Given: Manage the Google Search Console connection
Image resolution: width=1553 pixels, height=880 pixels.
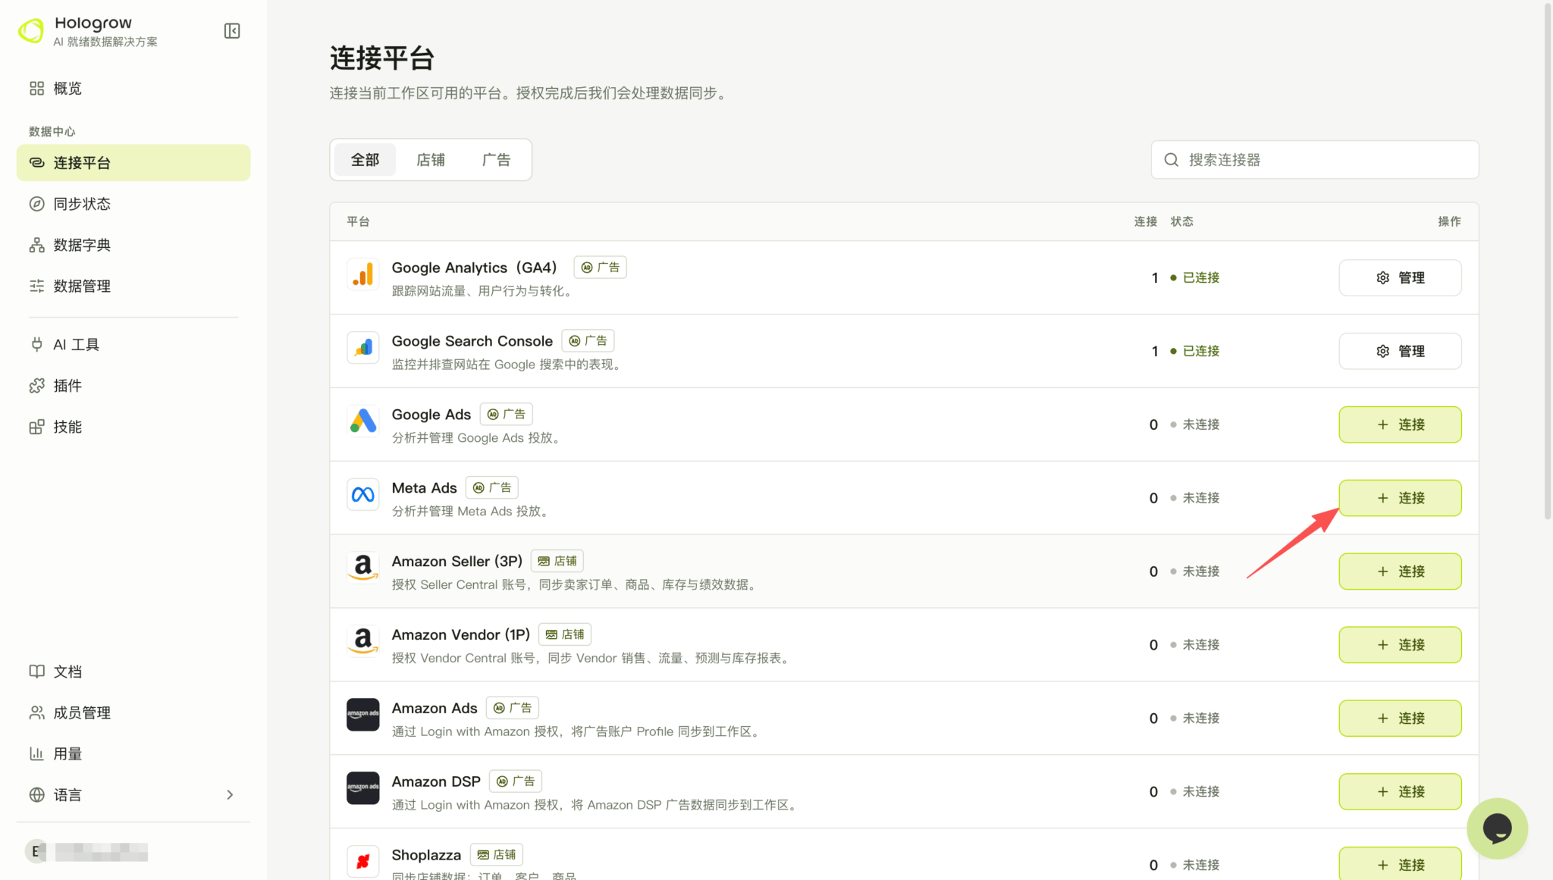Looking at the screenshot, I should click(x=1400, y=351).
